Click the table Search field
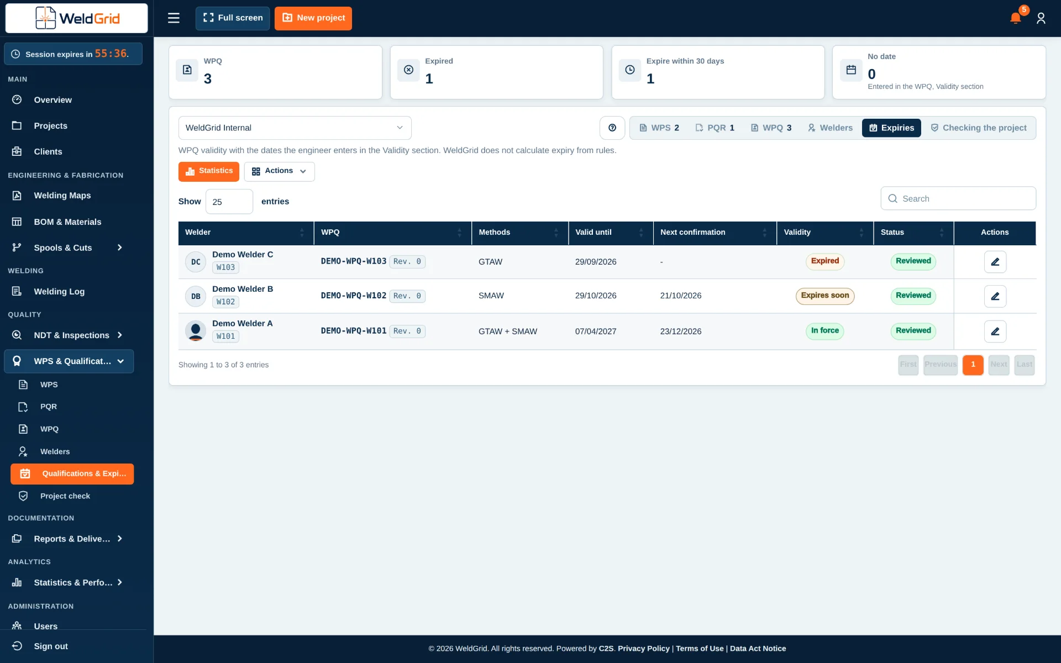The image size is (1061, 663). click(958, 198)
